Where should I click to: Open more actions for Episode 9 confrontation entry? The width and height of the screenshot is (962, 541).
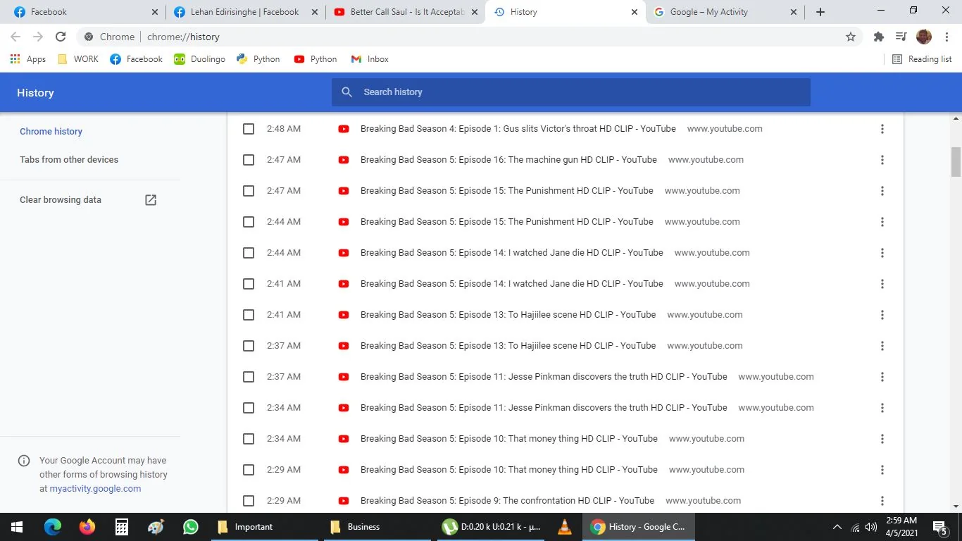[x=882, y=501]
